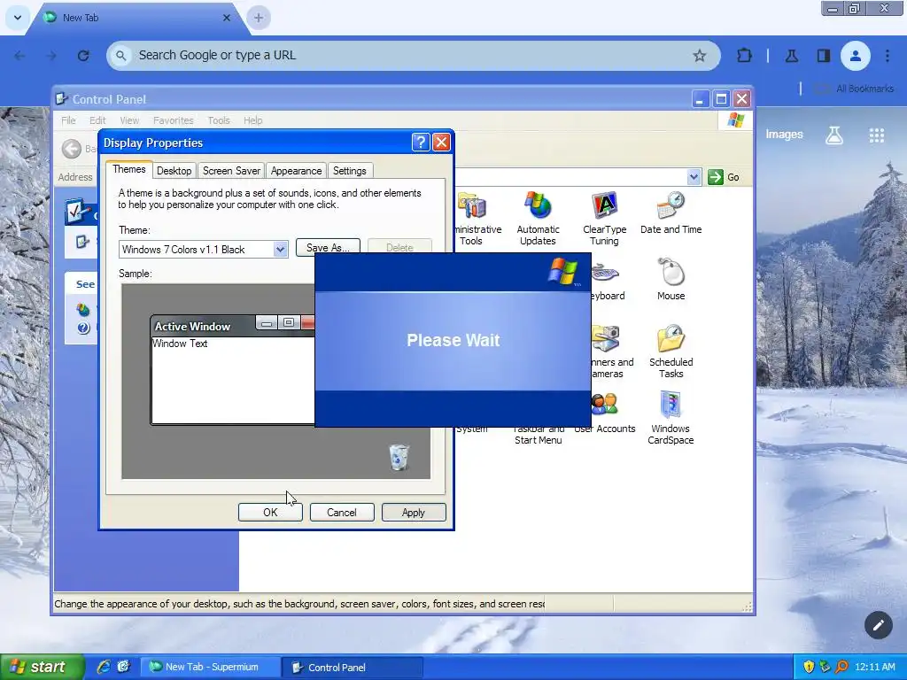Toggle the browser side panel icon

point(823,56)
